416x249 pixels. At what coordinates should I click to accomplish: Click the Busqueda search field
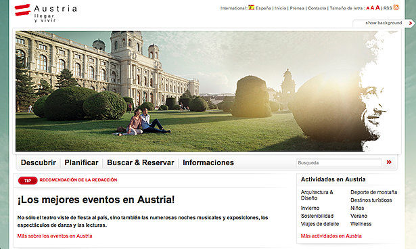[x=339, y=162]
